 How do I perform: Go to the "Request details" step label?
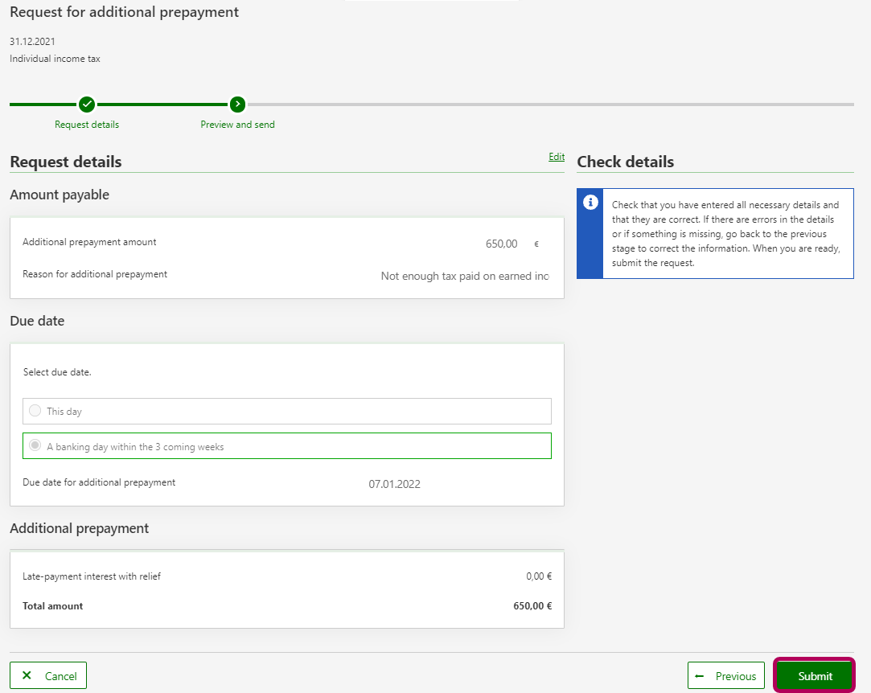(87, 125)
